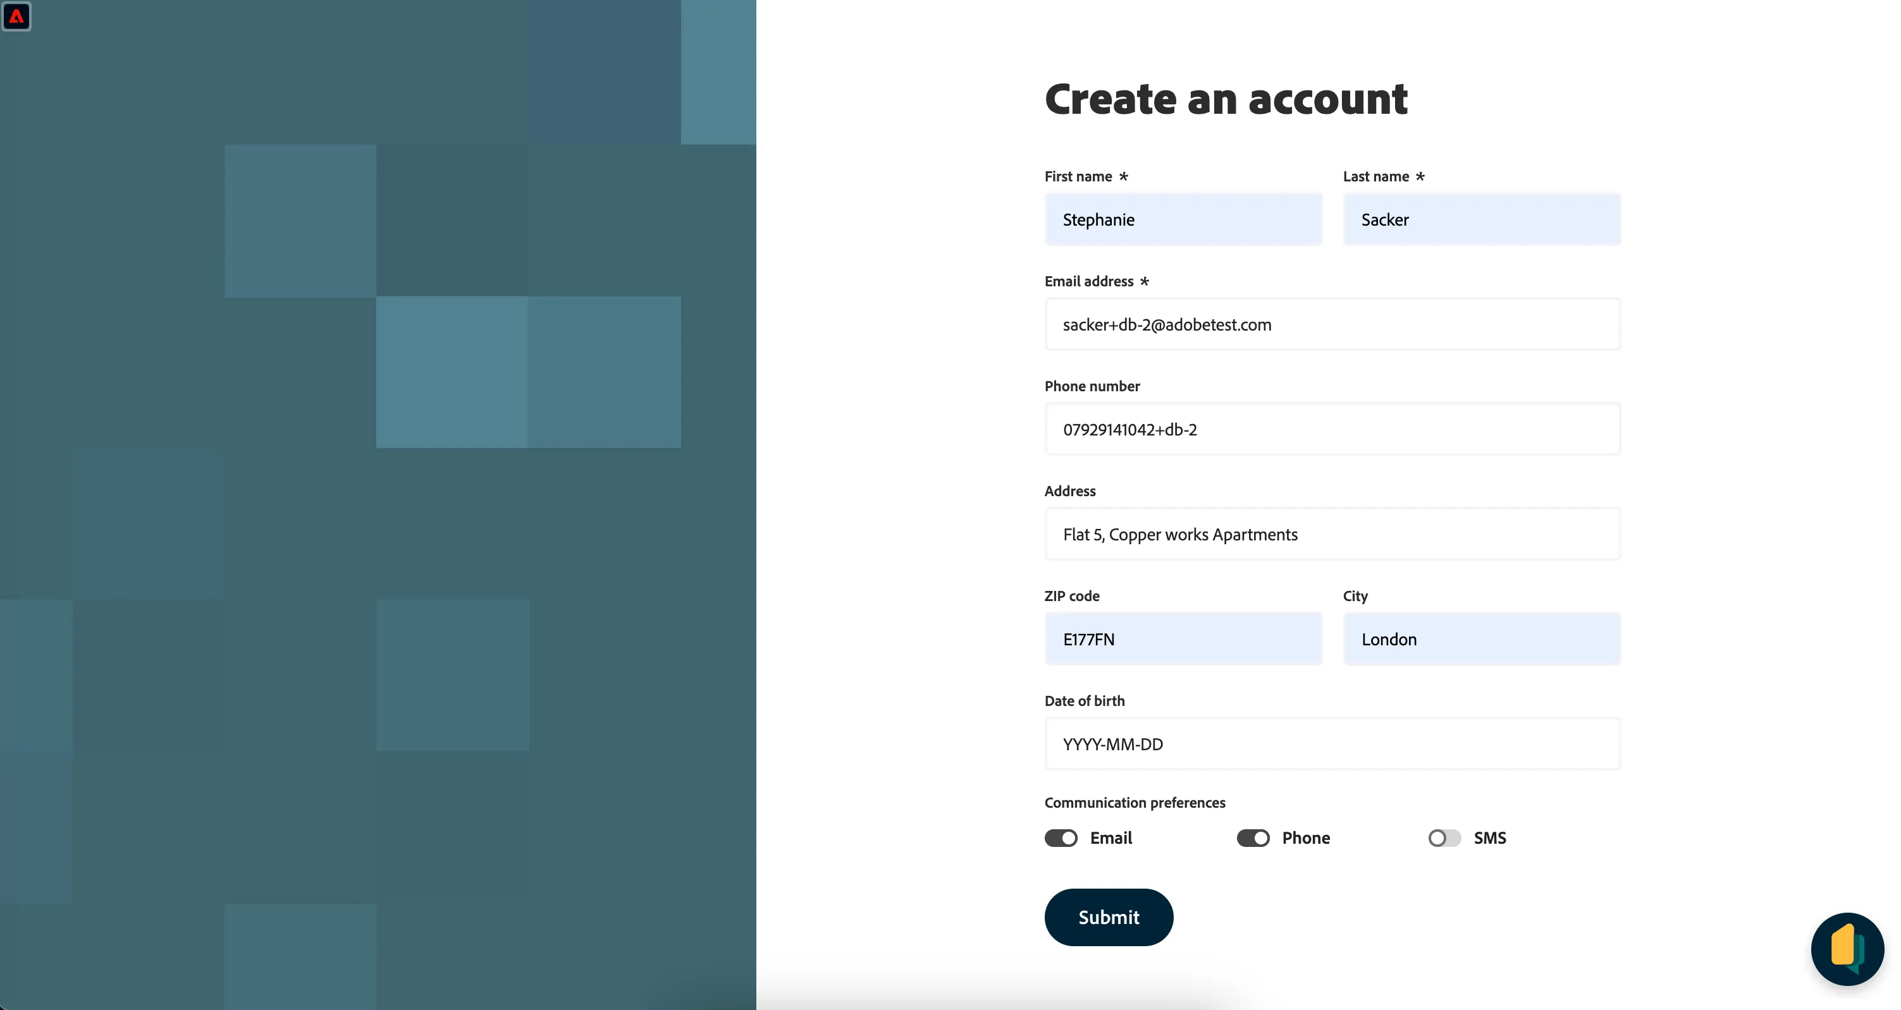Click the Email address label

(1089, 281)
